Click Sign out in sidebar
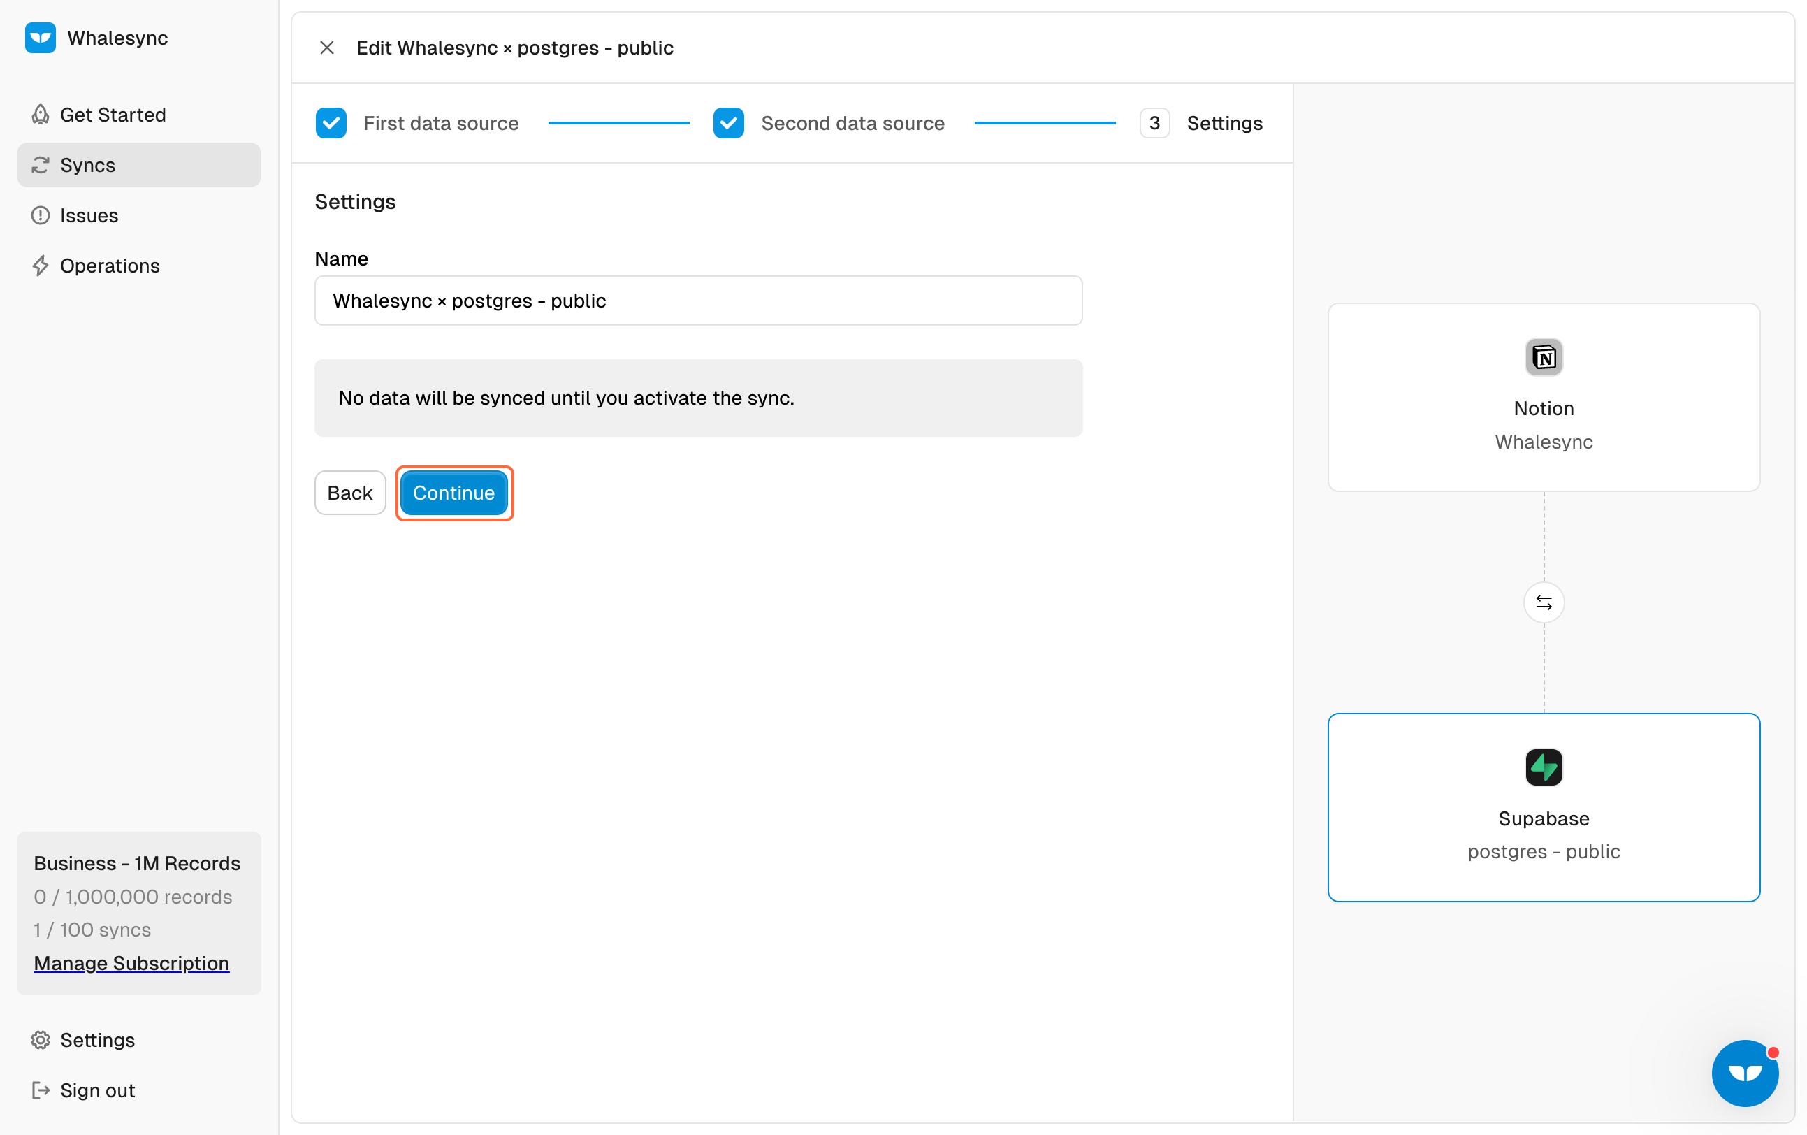 click(x=98, y=1090)
